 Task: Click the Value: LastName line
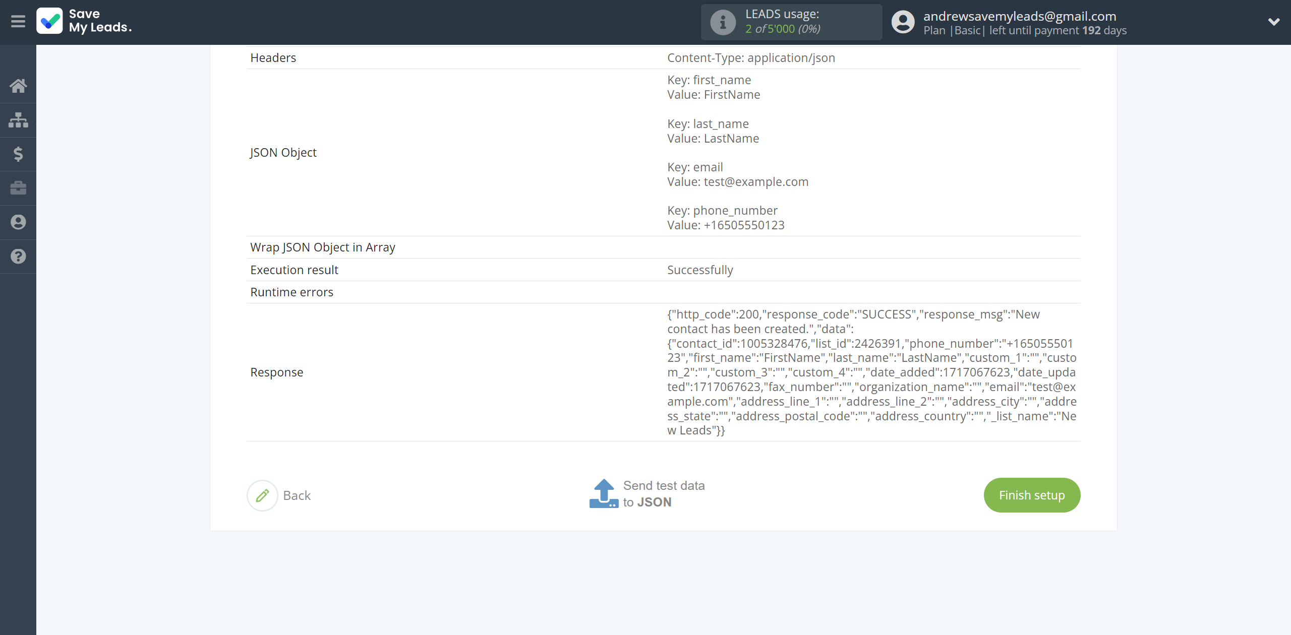[713, 139]
